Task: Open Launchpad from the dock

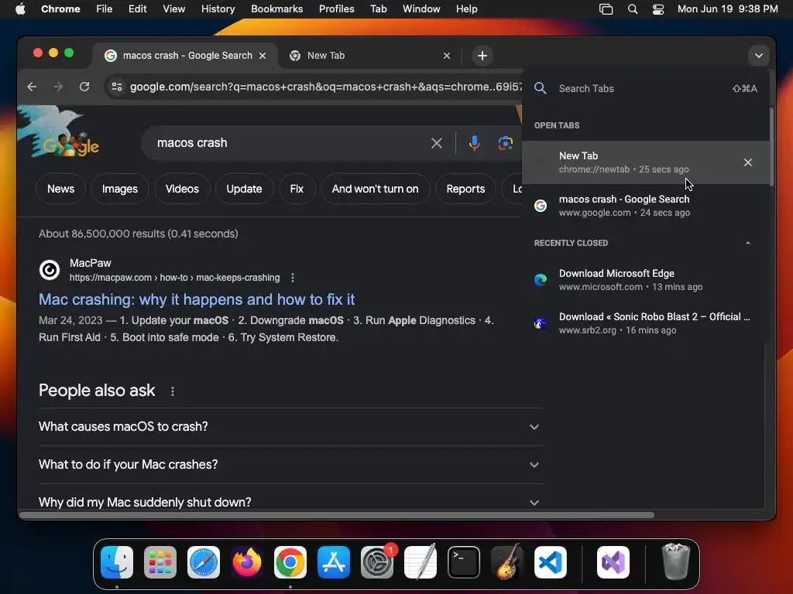Action: 160,562
